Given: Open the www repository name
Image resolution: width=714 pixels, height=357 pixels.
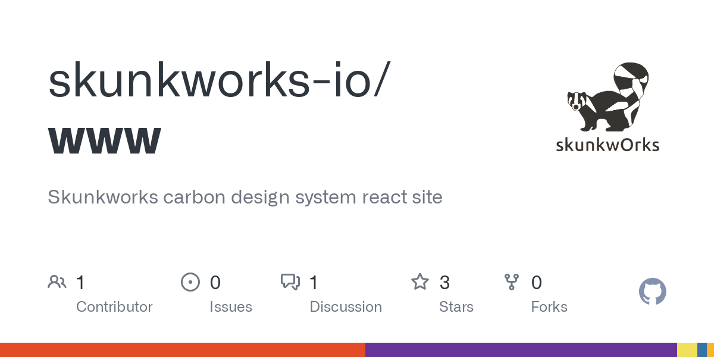Looking at the screenshot, I should [105, 138].
